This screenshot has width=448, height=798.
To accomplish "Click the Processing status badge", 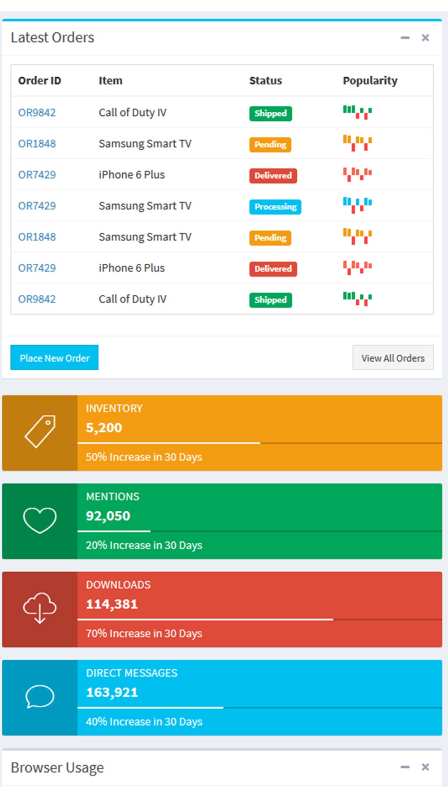I will [x=275, y=206].
